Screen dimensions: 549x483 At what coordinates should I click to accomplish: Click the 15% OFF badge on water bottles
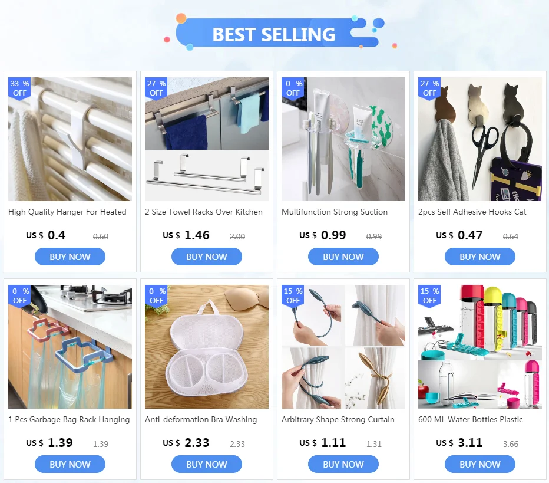coord(429,296)
